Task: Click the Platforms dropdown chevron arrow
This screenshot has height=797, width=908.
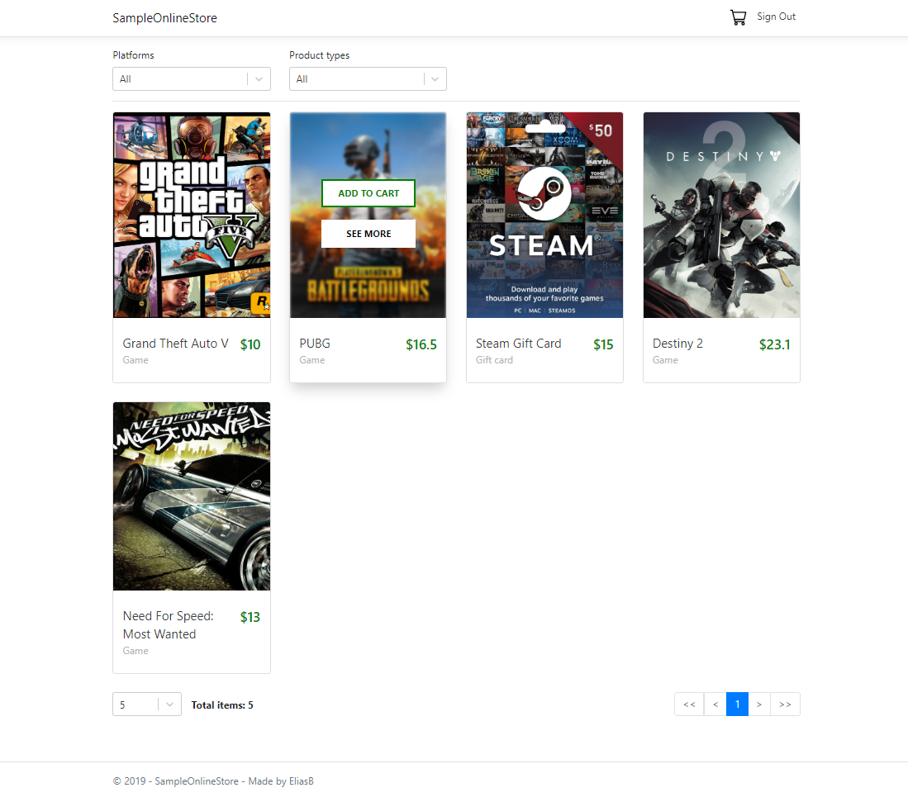Action: [x=259, y=79]
